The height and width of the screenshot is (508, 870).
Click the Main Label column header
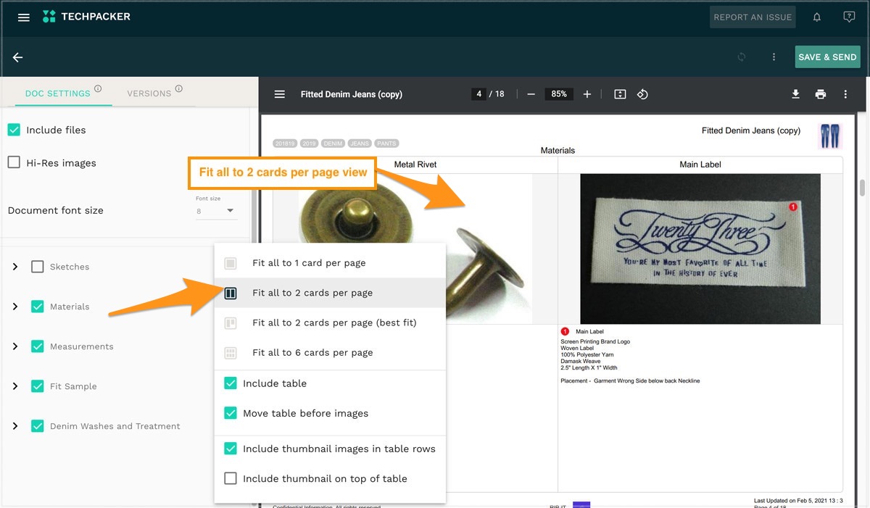tap(700, 165)
